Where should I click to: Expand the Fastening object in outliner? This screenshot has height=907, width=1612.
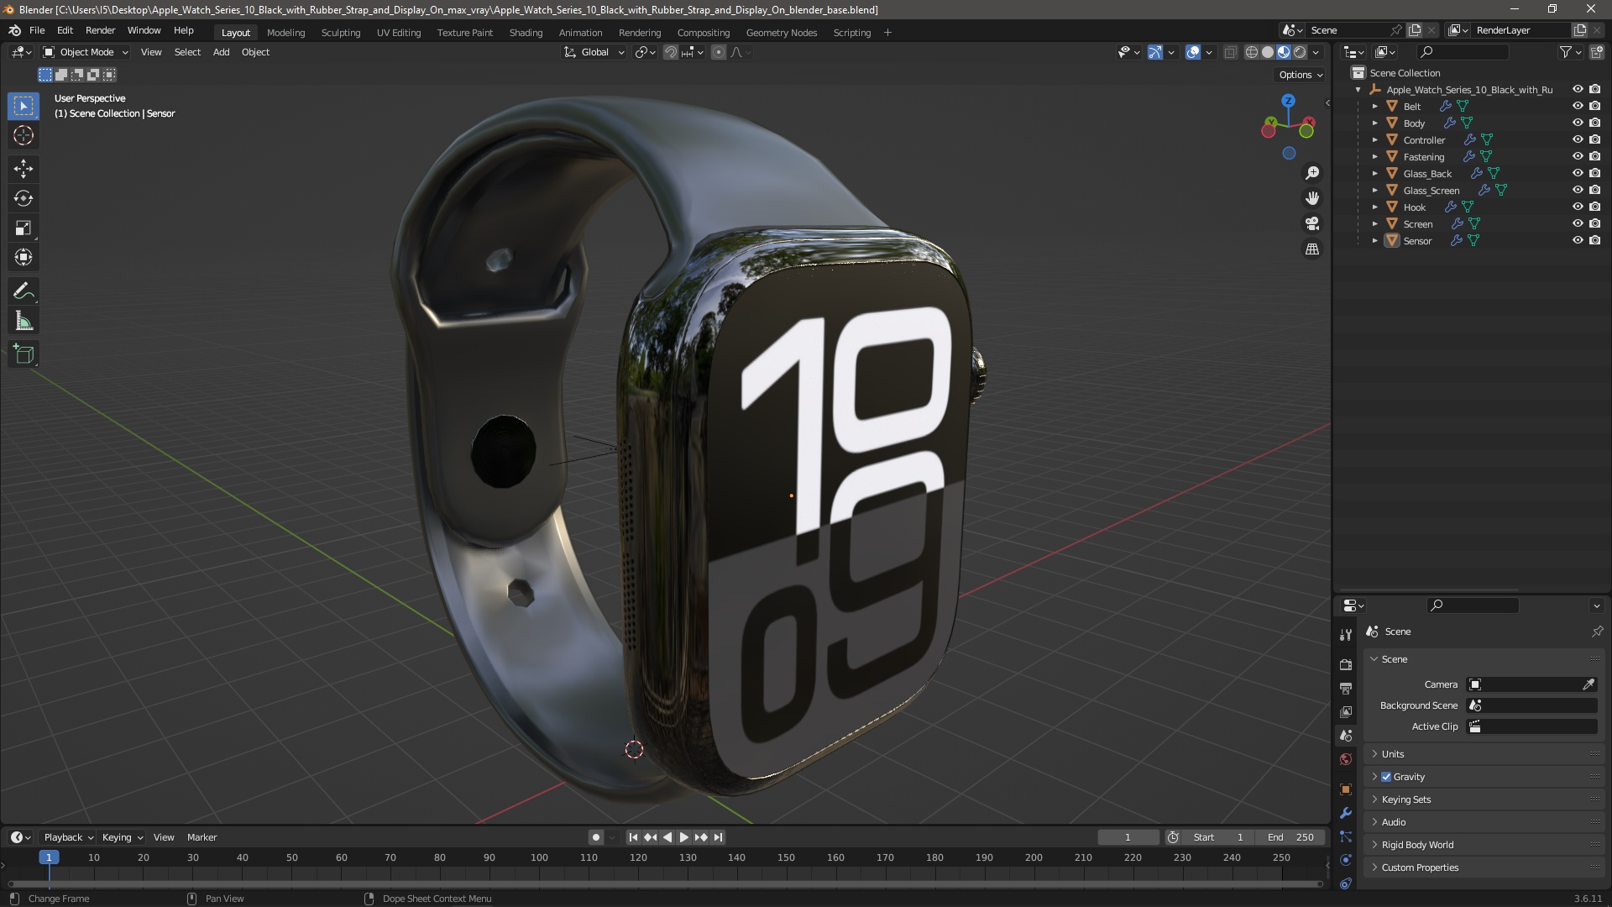pyautogui.click(x=1374, y=157)
